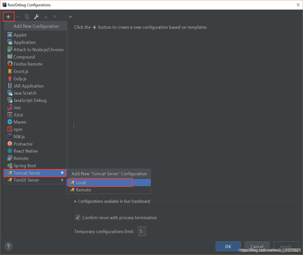Click the Cancel button
The height and width of the screenshot is (255, 303).
[x=257, y=246]
